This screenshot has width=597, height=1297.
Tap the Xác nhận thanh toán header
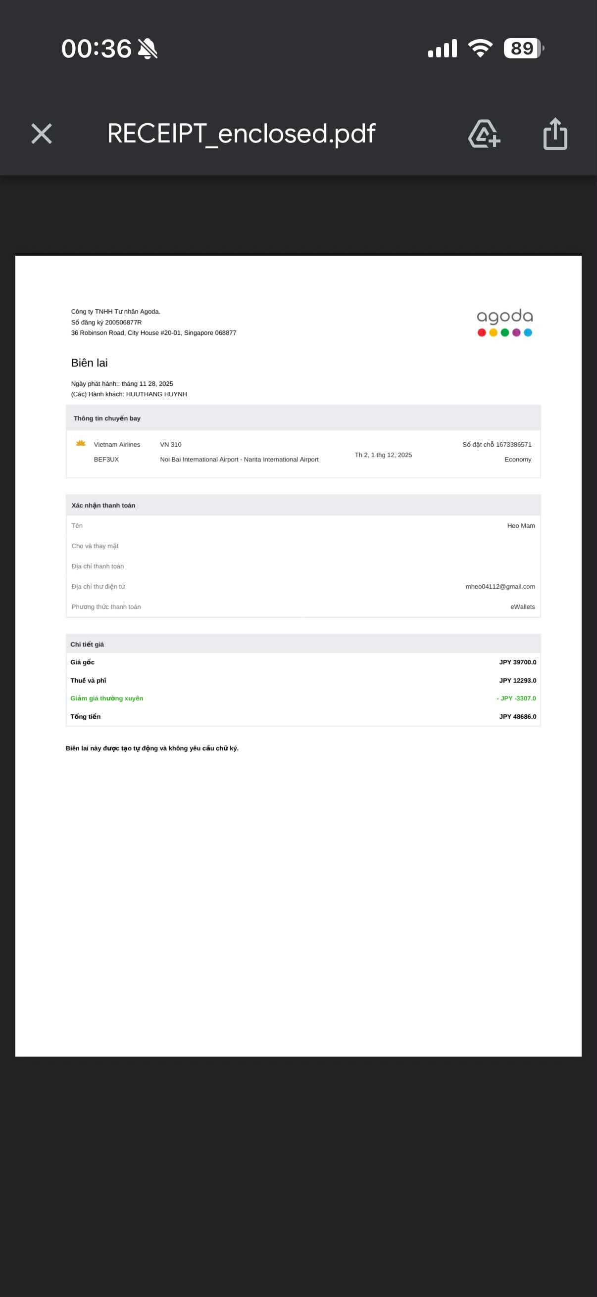click(103, 506)
